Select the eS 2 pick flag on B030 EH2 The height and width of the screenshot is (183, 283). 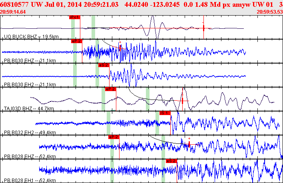[x=104, y=65]
